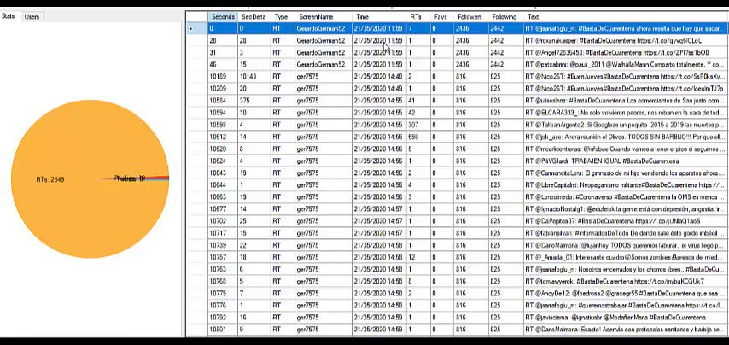Click the row header of row 10739
Image resolution: width=729 pixels, height=345 pixels.
point(196,246)
